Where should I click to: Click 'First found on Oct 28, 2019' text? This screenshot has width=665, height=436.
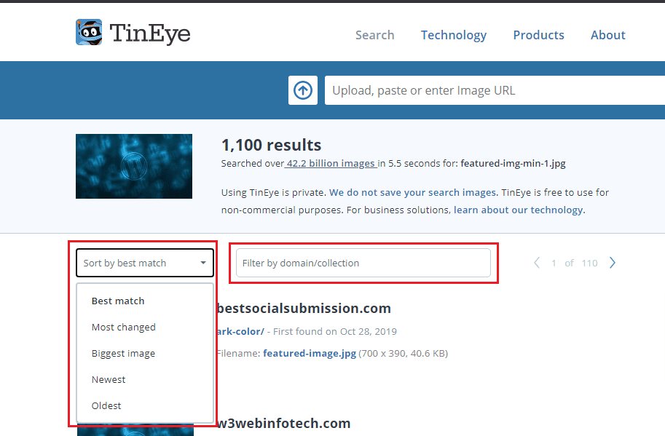click(x=335, y=331)
